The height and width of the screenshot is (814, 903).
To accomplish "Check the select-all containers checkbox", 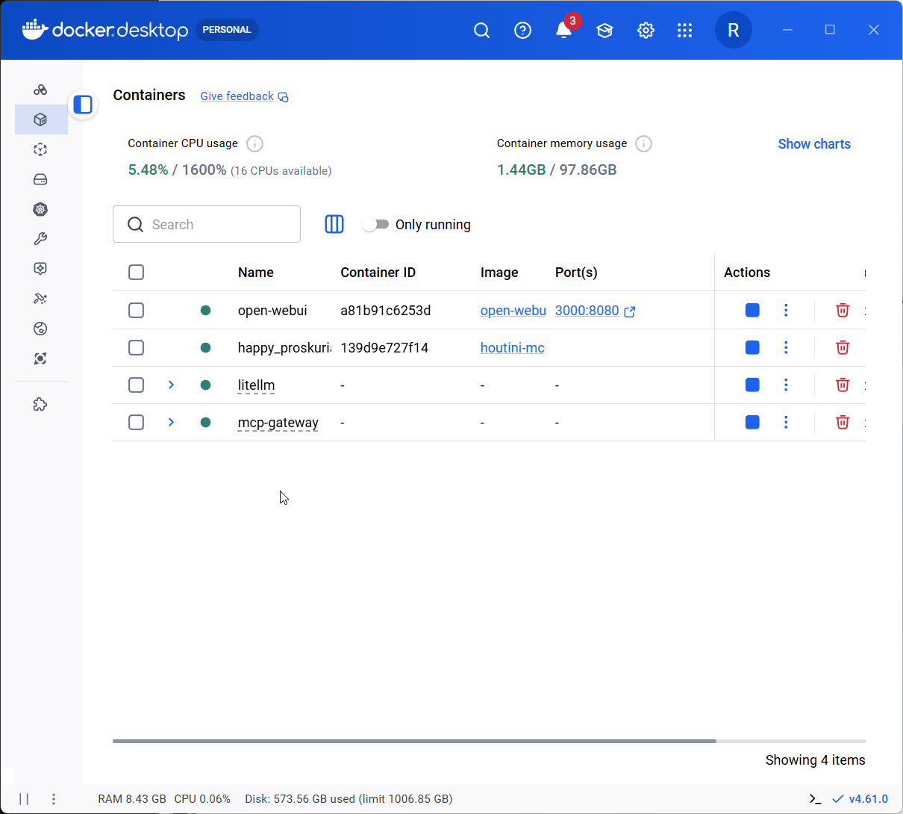I will coord(136,273).
